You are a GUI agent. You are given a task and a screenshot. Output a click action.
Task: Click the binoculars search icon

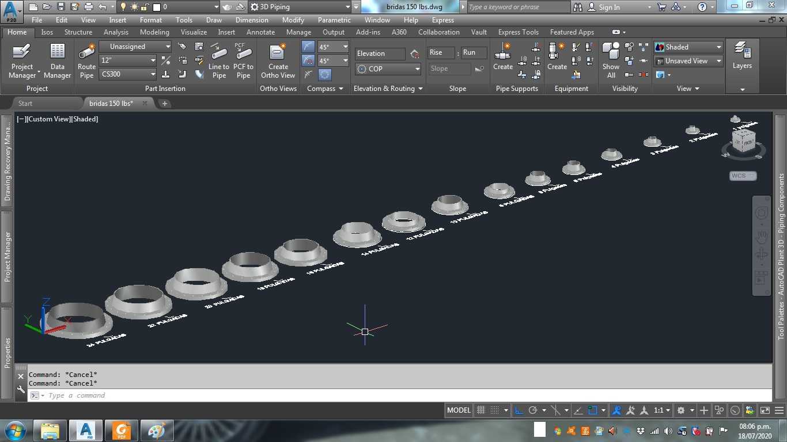pos(578,7)
